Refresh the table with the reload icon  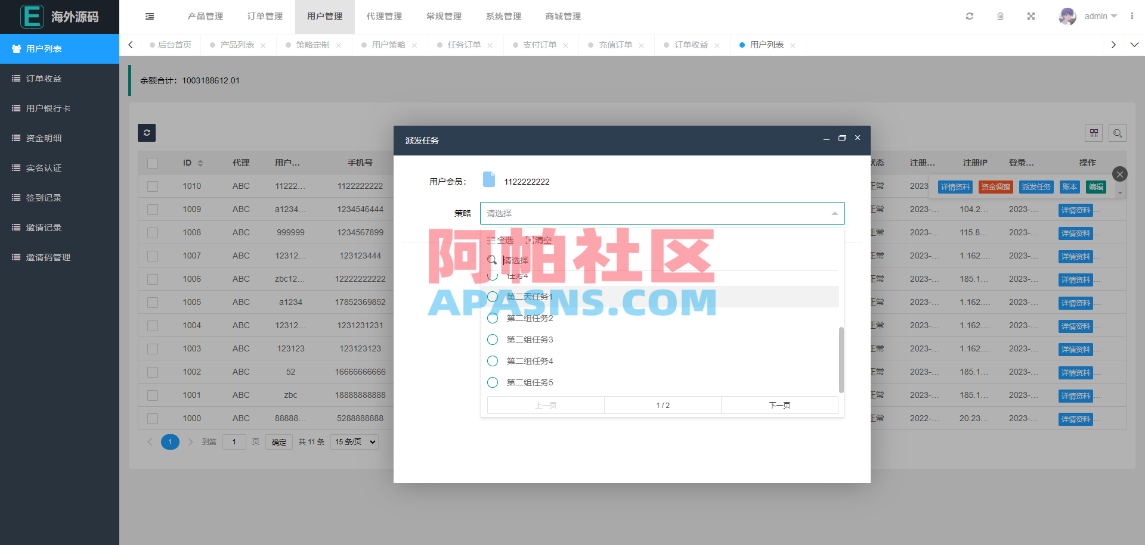[147, 133]
